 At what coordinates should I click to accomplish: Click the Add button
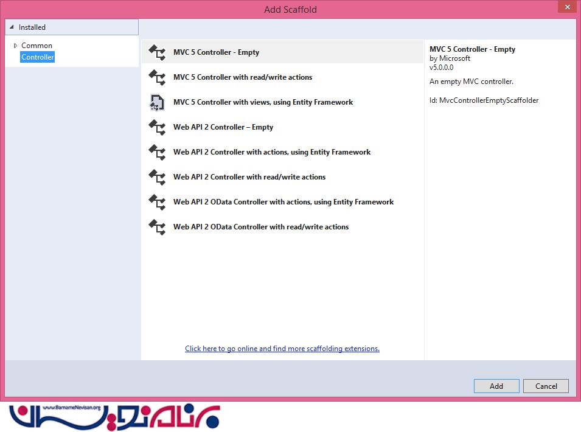click(x=496, y=386)
